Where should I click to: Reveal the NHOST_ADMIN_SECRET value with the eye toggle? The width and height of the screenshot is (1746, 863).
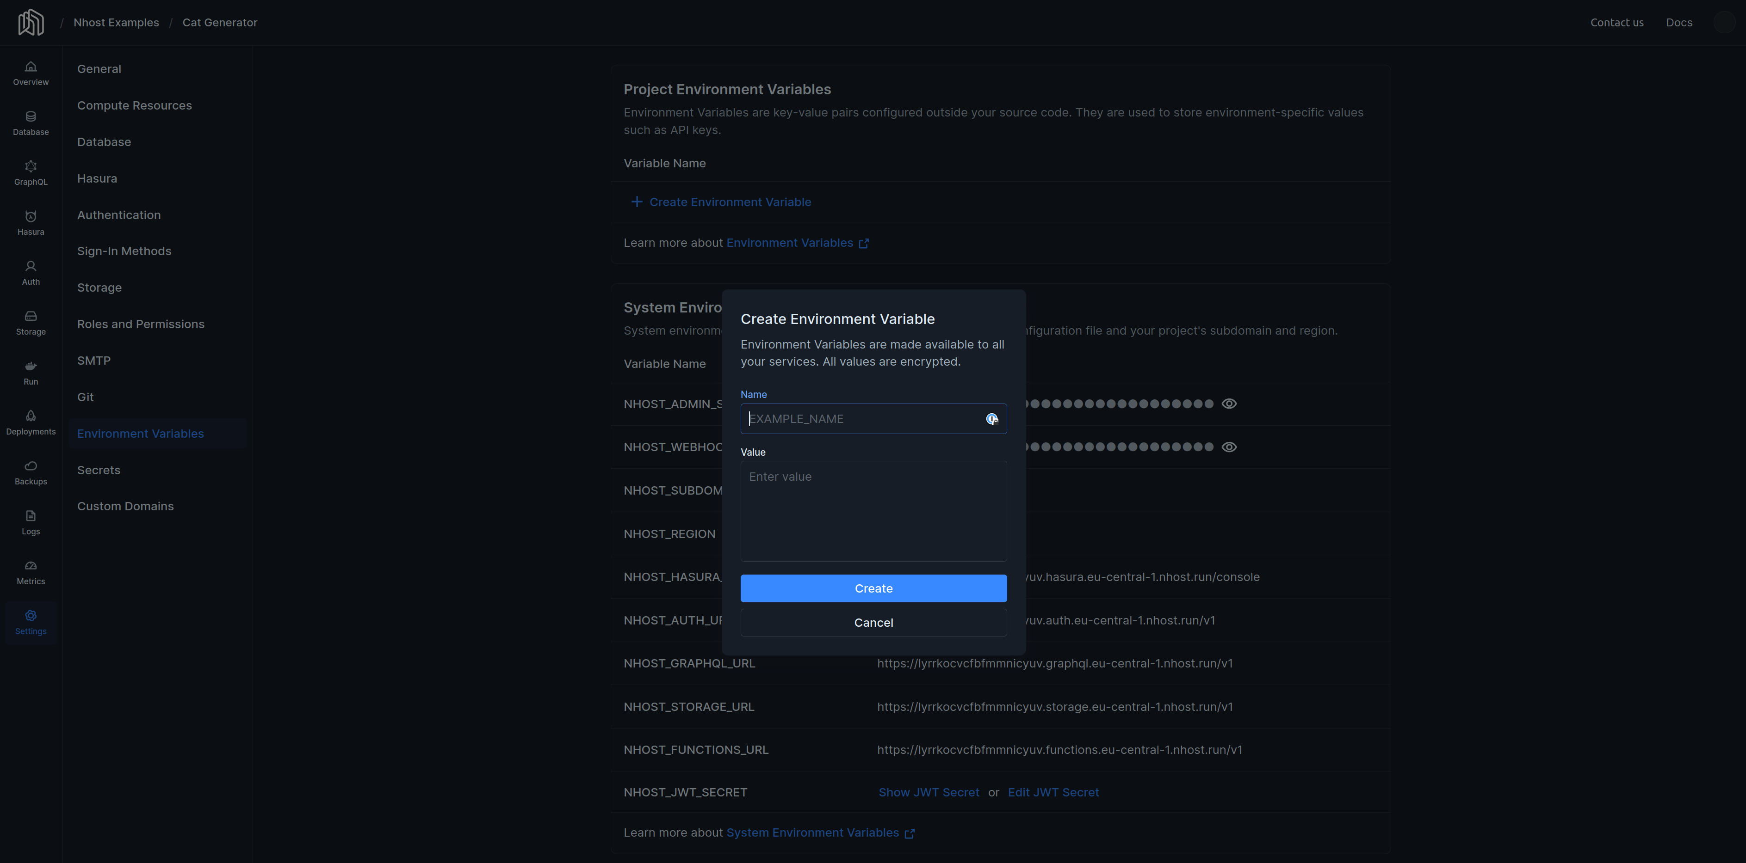[x=1230, y=403]
